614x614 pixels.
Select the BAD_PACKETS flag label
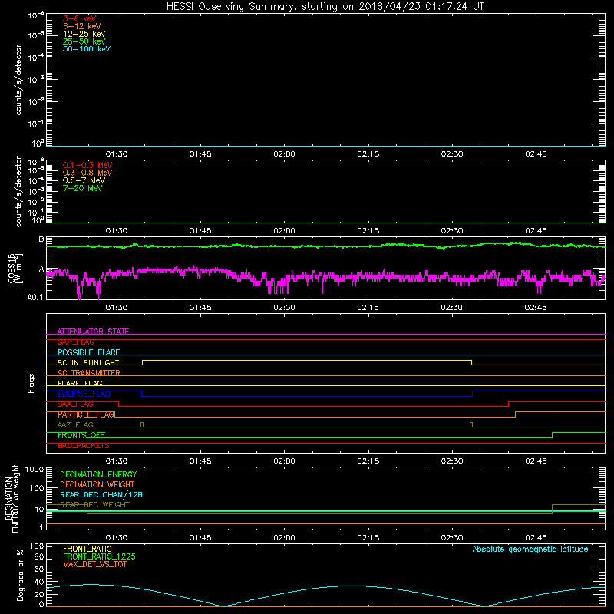pyautogui.click(x=84, y=446)
